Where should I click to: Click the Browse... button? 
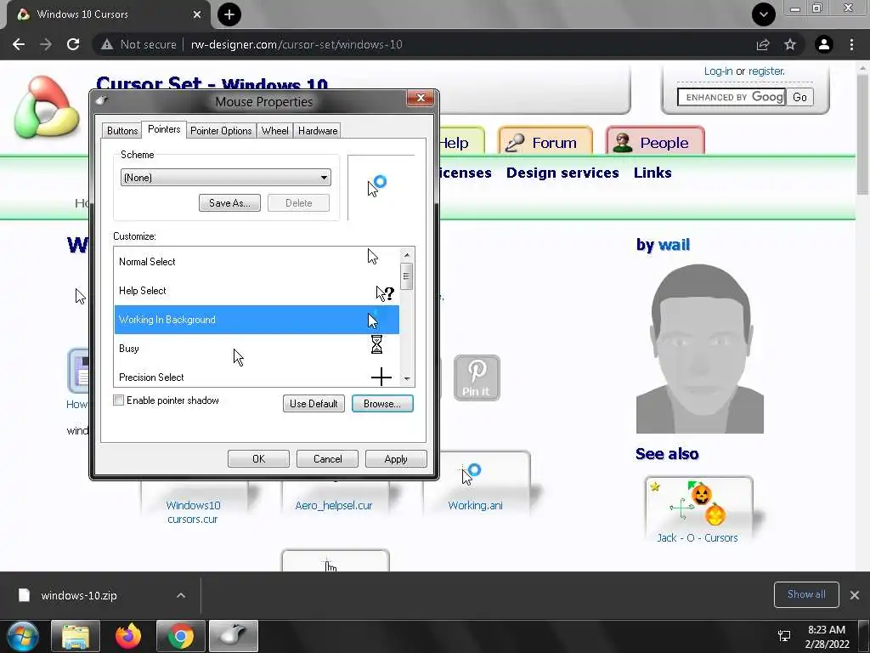point(382,404)
